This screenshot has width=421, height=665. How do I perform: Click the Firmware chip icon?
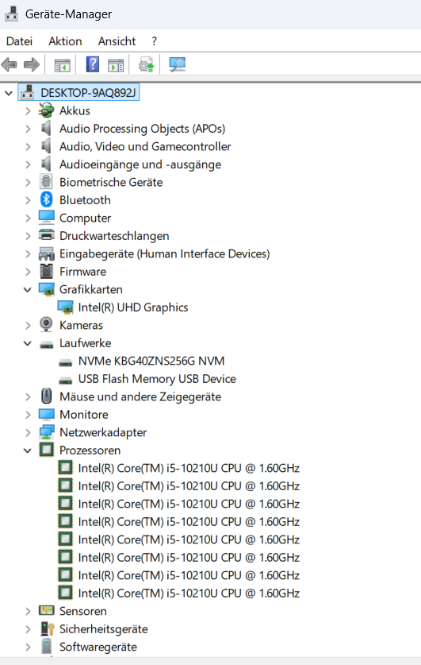coord(46,272)
